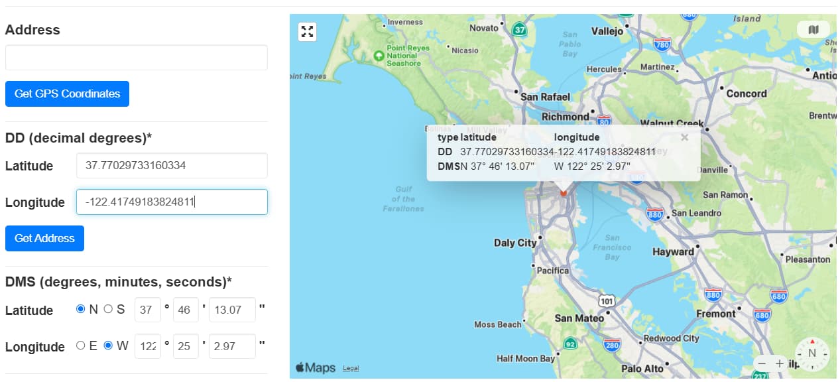
Task: Click the Get GPS Coordinates button
Action: pyautogui.click(x=67, y=94)
